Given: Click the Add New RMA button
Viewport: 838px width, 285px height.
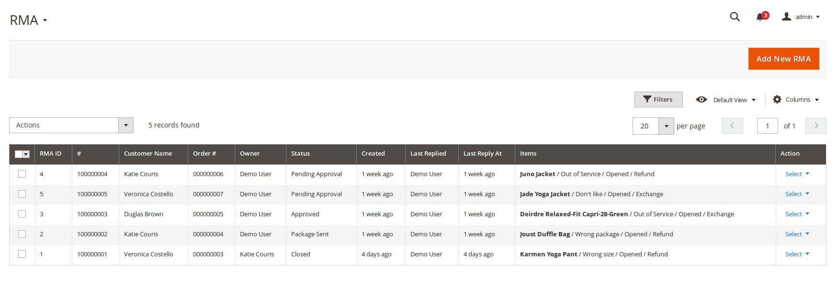Looking at the screenshot, I should (x=783, y=59).
